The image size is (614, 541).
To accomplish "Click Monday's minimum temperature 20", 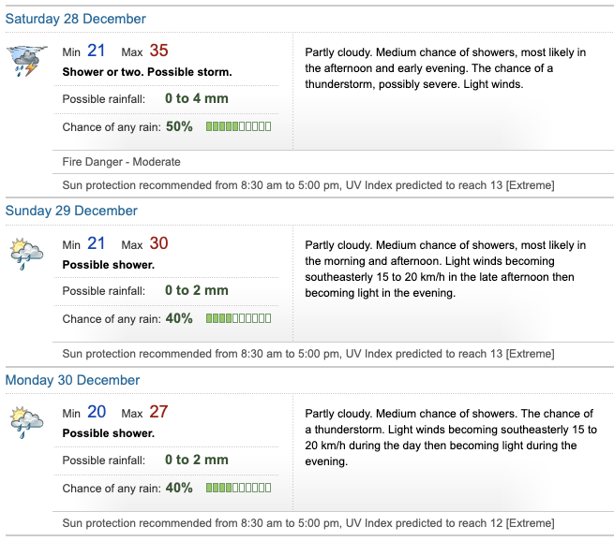I will 97,412.
